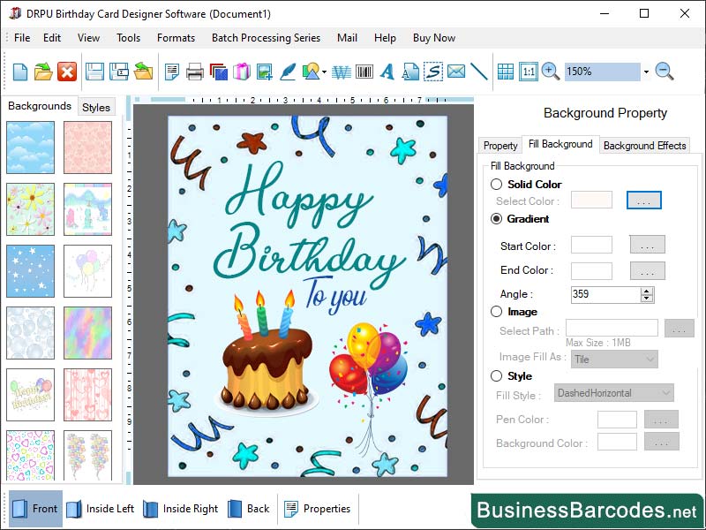Select the starry blue background thumbnail
Viewport: 706px width, 530px height.
pos(31,271)
